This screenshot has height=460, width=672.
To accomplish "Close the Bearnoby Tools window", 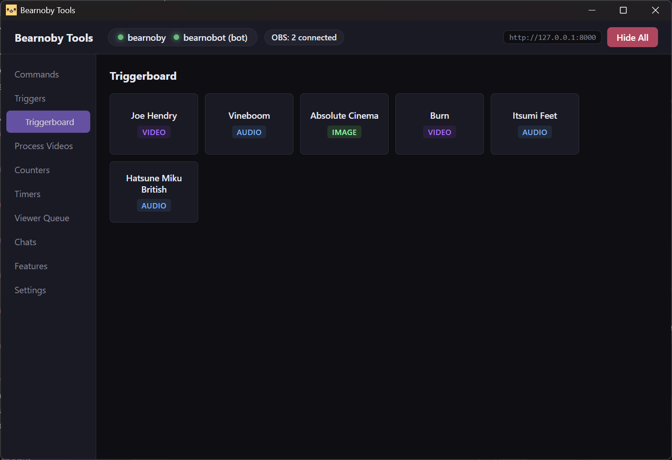I will [655, 10].
